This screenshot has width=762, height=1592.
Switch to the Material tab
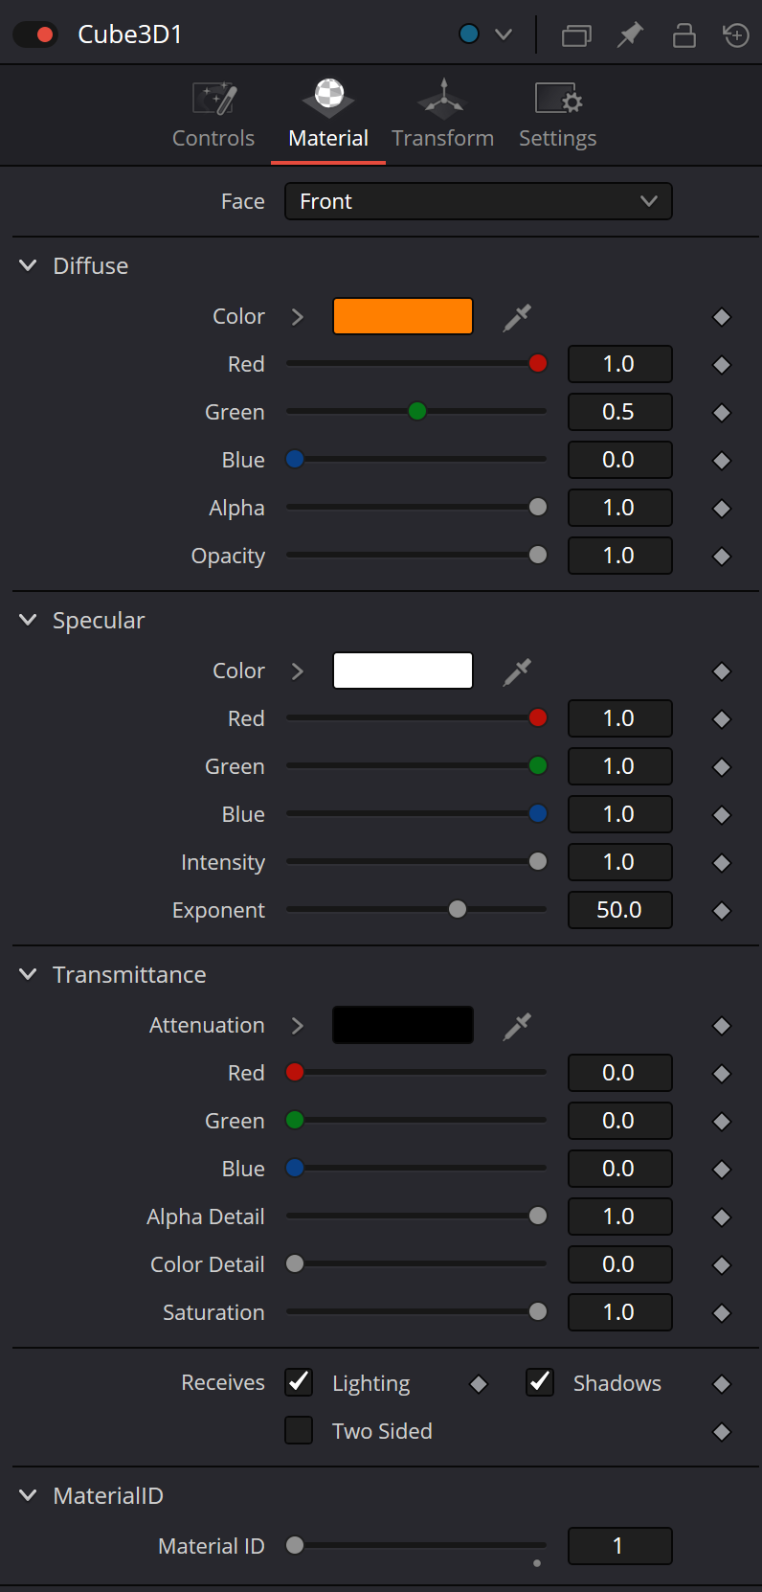click(328, 115)
